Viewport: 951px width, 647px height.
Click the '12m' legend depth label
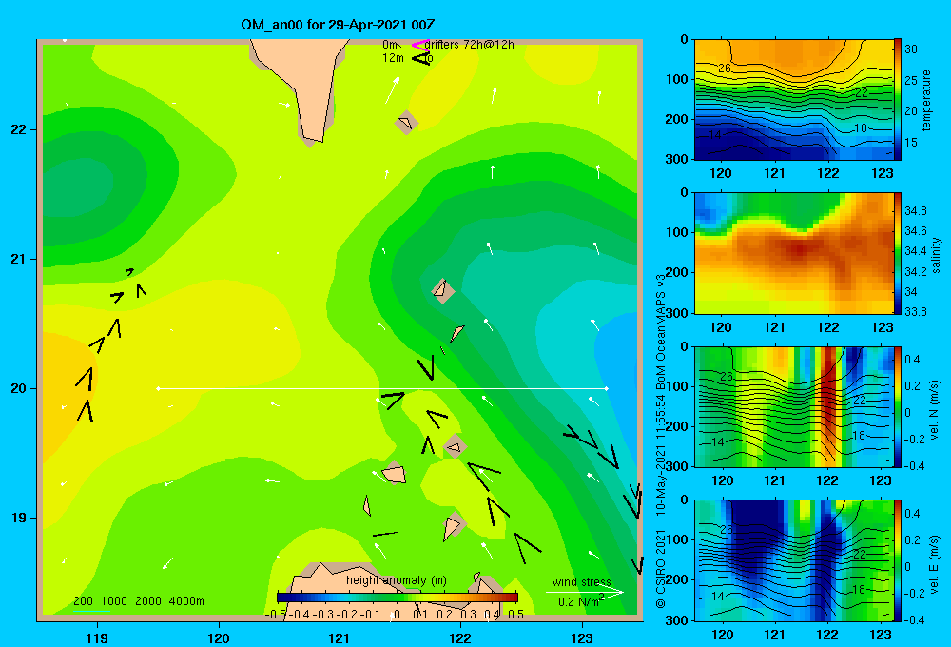(393, 58)
